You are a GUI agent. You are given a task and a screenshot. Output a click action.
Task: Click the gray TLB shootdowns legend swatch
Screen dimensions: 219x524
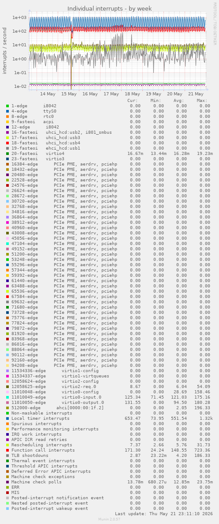pos(7,456)
